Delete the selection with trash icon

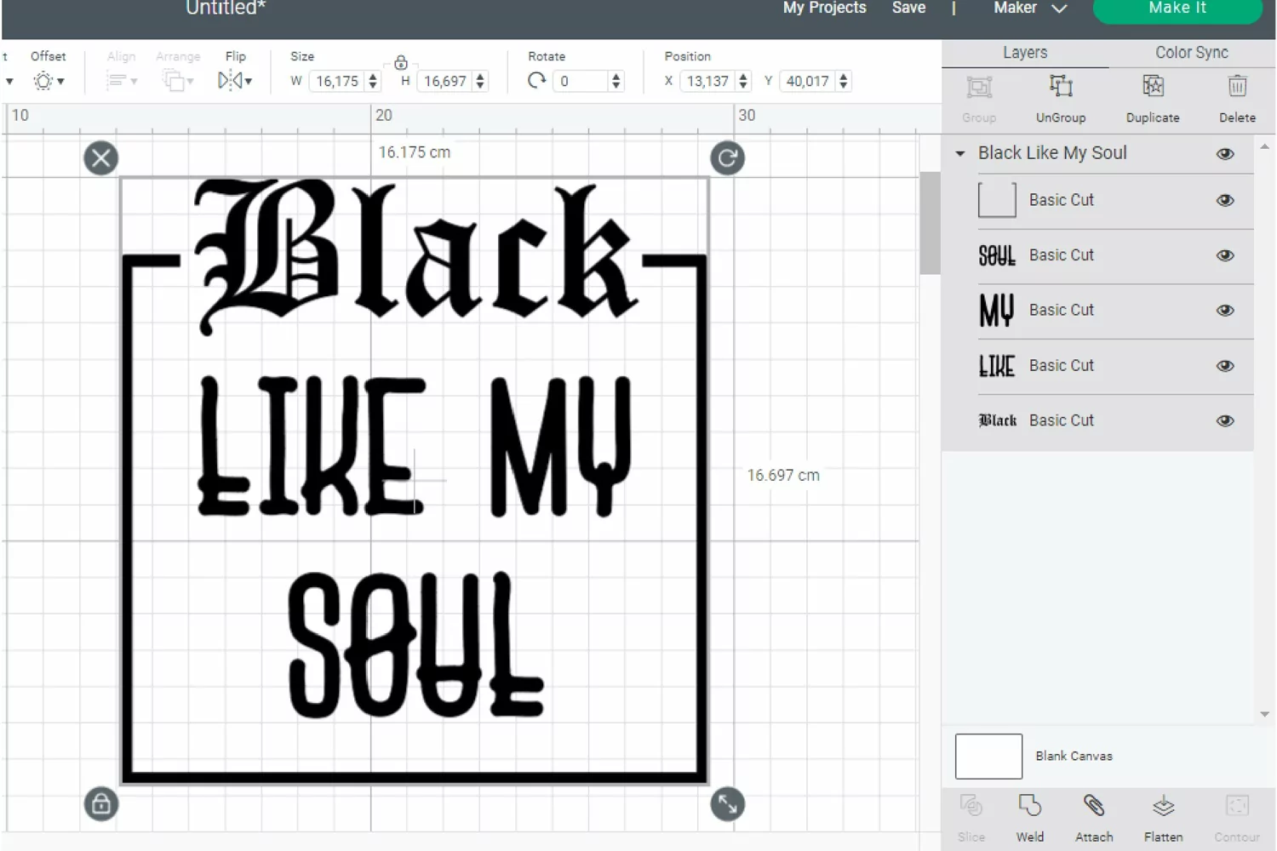tap(1237, 88)
